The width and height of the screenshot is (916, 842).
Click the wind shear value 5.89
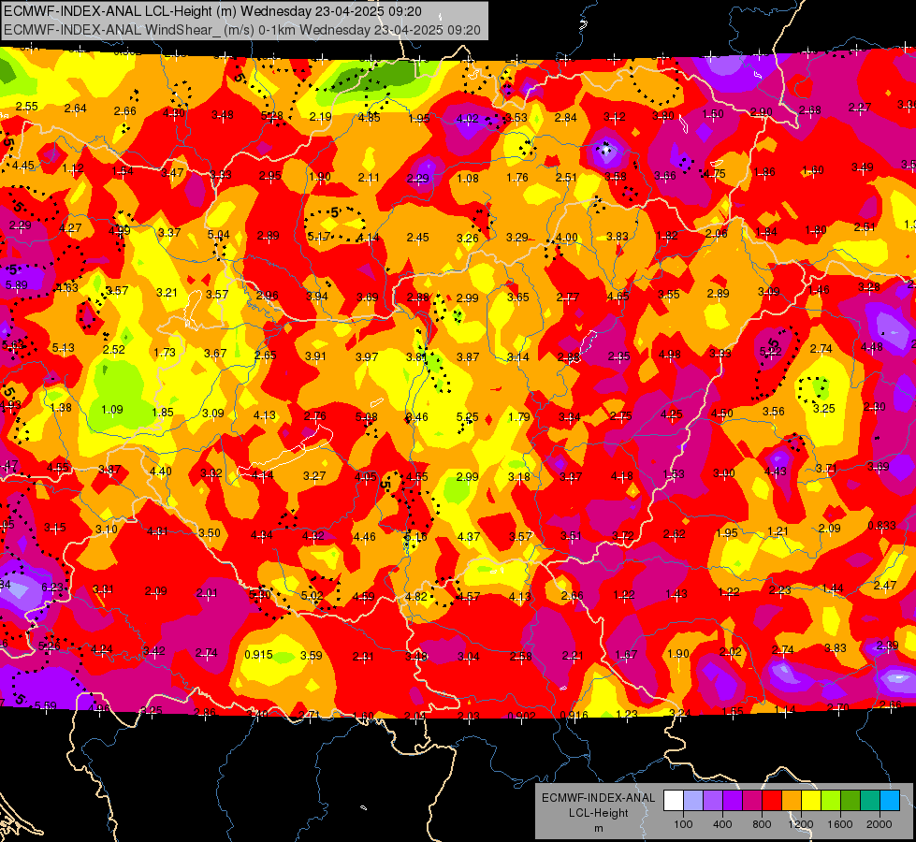coord(16,285)
